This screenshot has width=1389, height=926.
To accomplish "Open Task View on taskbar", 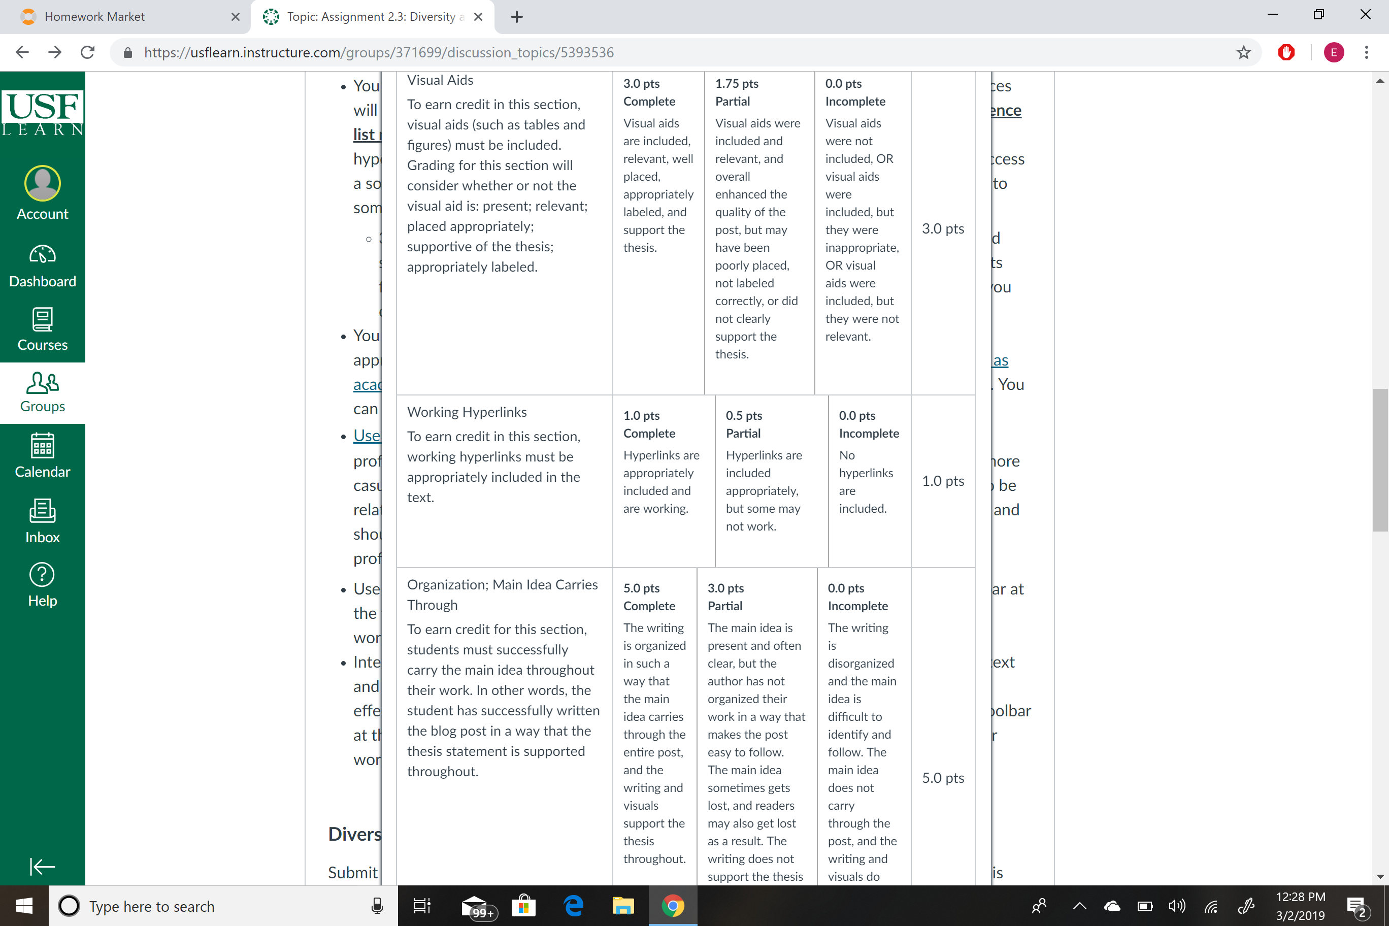I will pos(422,906).
